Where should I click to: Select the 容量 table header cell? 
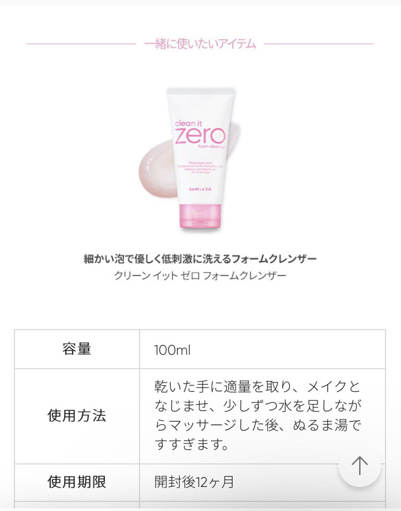77,349
